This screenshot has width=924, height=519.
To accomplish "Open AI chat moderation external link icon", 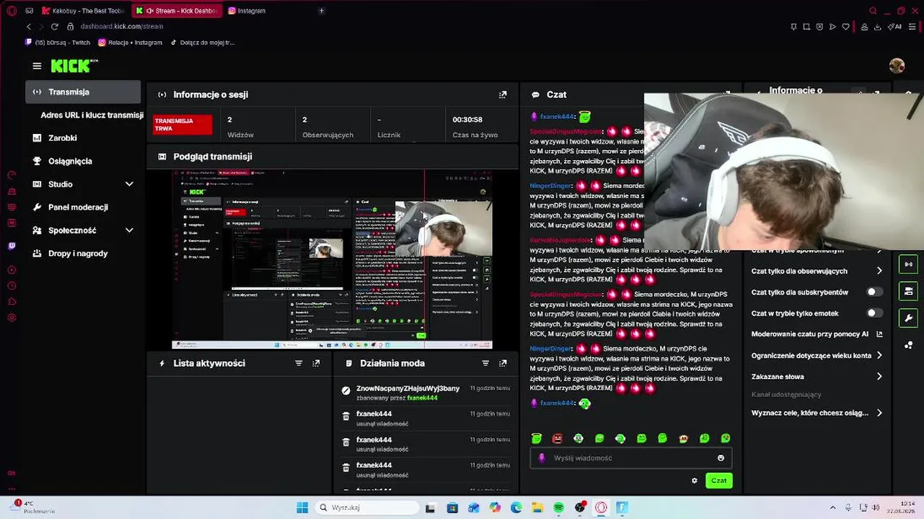I will point(879,334).
